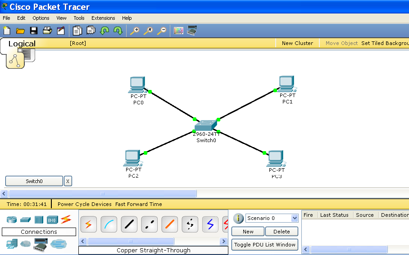Click the Print icon
Screen dimensions: 409x255
coord(47,31)
